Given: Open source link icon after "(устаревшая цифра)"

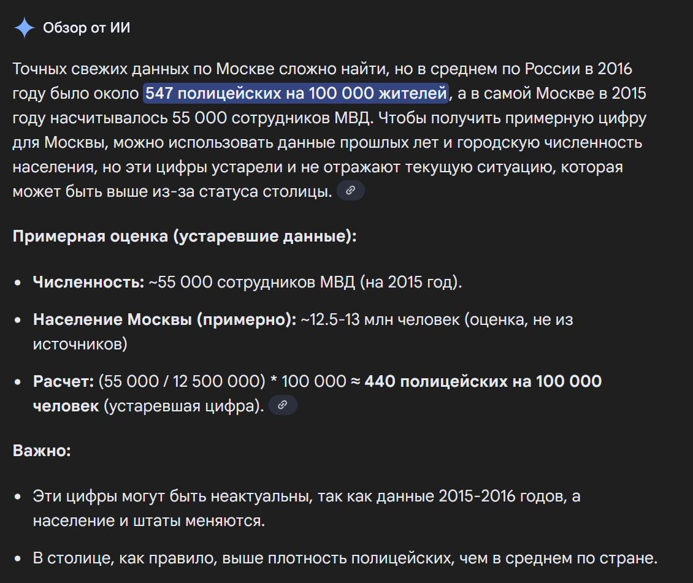Looking at the screenshot, I should 283,405.
